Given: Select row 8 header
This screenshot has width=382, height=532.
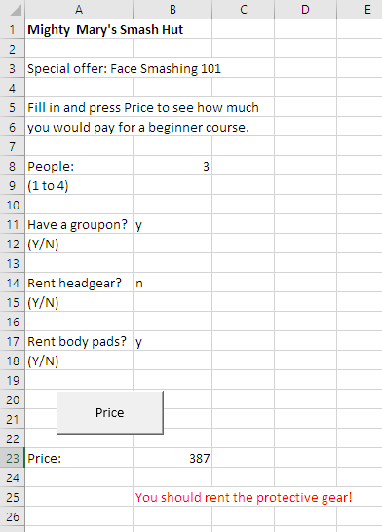Looking at the screenshot, I should (13, 166).
